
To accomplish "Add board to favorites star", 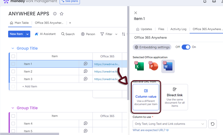I will (62, 14).
